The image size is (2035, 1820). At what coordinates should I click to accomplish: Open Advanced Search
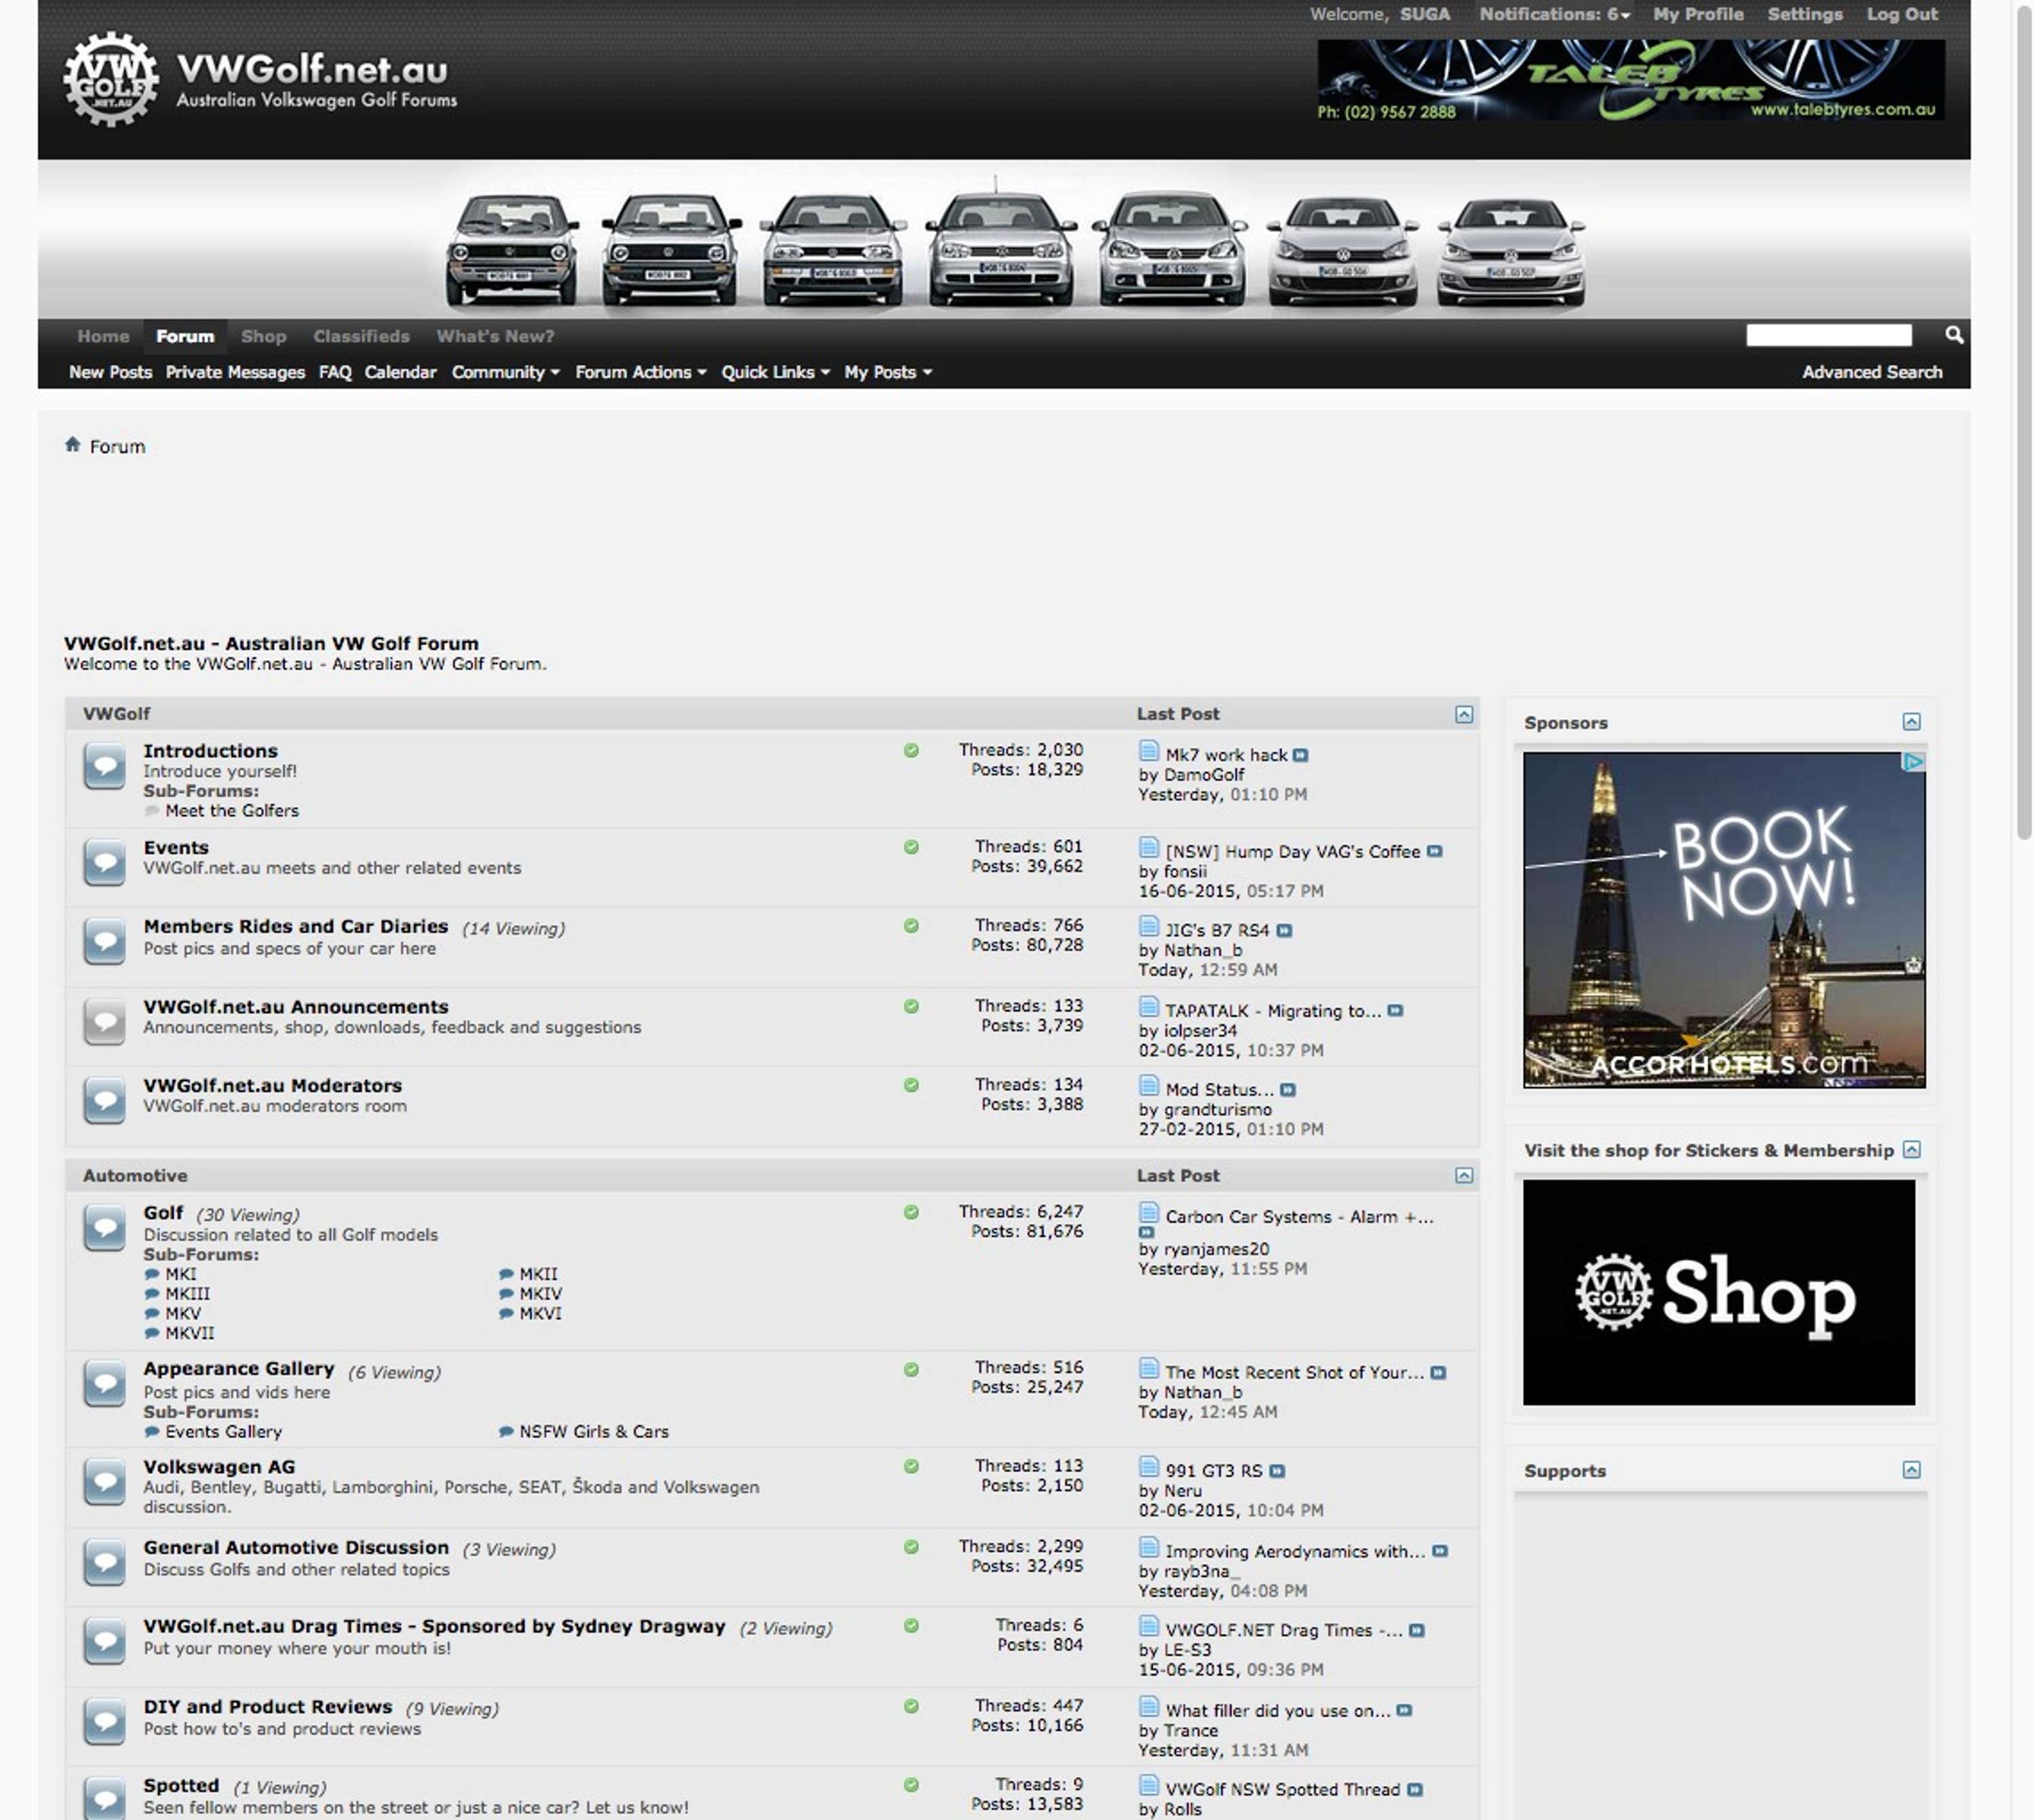pyautogui.click(x=1872, y=372)
